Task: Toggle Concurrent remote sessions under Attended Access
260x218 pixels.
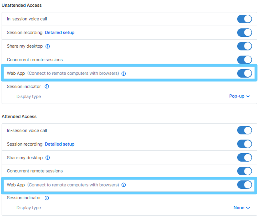Action: pyautogui.click(x=244, y=171)
